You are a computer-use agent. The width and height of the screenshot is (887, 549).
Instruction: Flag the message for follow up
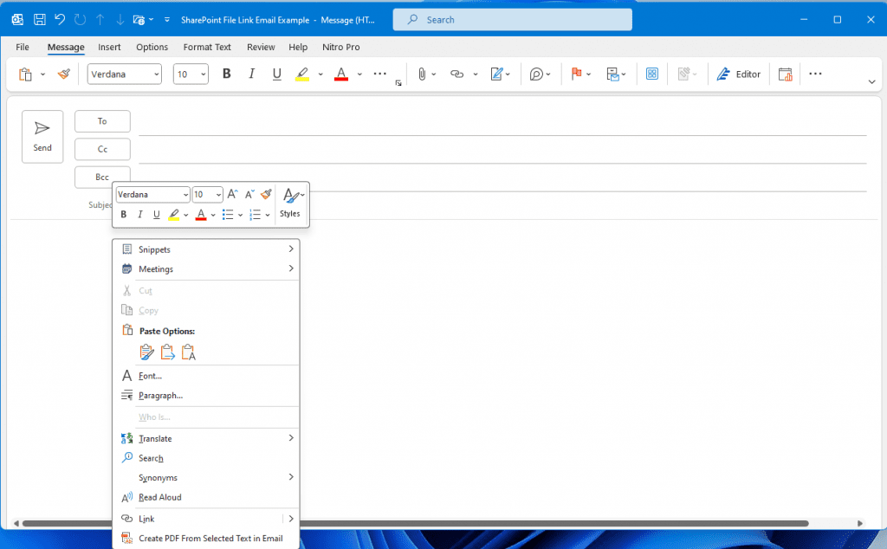tap(577, 74)
